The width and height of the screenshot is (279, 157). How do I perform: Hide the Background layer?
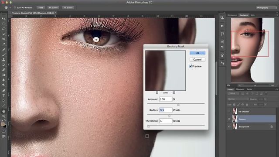(229, 127)
